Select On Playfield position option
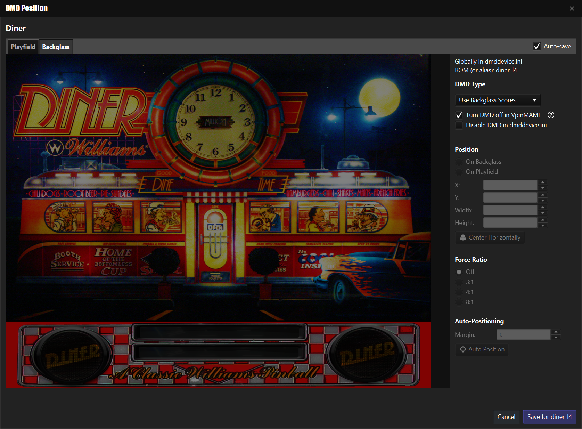Screen dimensions: 582x429 (459, 172)
